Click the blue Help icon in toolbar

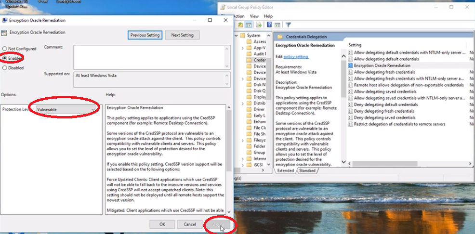click(269, 25)
